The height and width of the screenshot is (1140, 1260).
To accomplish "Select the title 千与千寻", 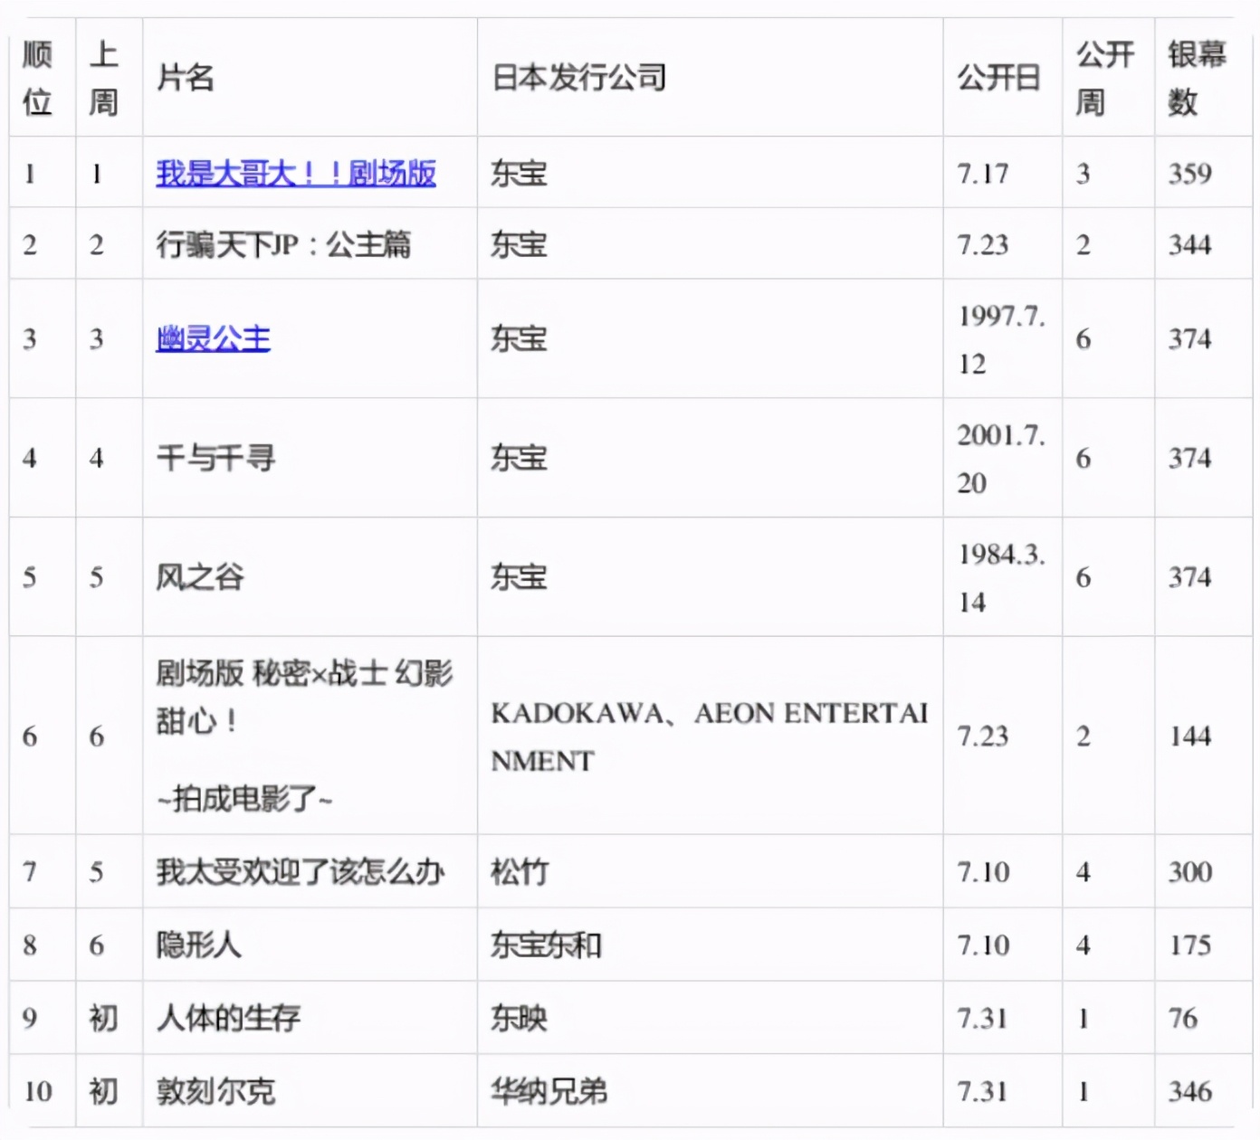I will (x=215, y=458).
